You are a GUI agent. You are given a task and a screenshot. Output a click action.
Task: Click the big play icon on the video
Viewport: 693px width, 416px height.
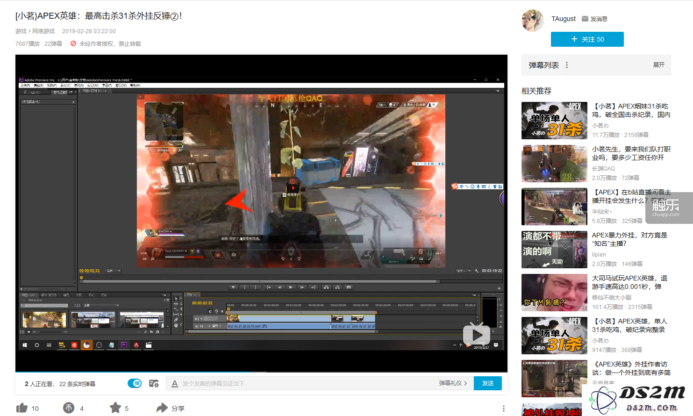point(477,334)
